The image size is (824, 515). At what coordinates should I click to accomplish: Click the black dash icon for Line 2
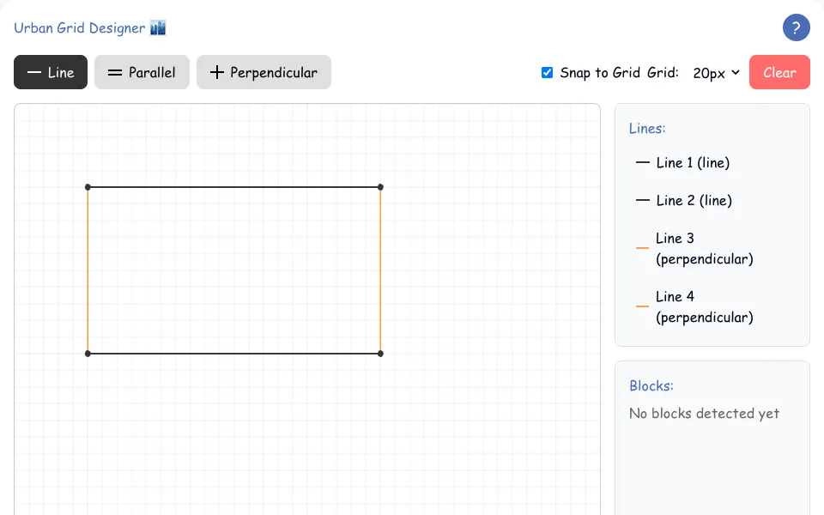click(643, 200)
